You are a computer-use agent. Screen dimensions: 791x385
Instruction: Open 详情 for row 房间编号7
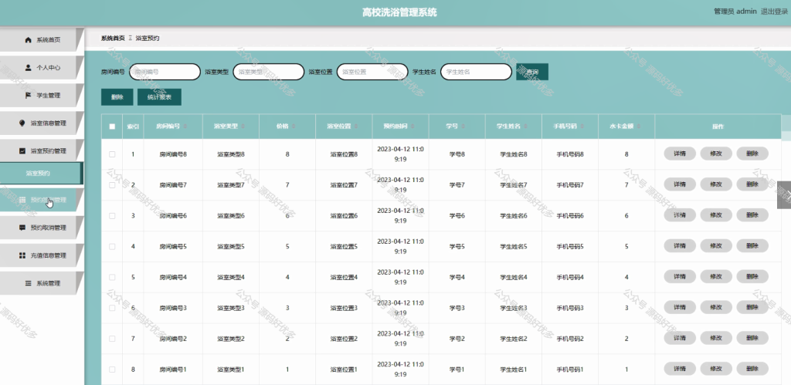[x=680, y=184]
